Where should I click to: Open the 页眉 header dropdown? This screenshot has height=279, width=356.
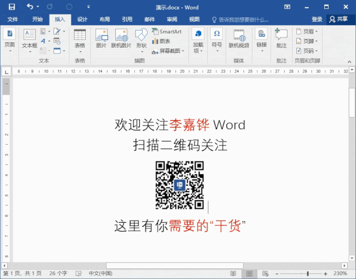307,31
